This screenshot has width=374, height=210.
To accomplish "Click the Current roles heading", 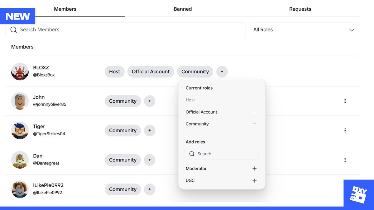I will (199, 88).
